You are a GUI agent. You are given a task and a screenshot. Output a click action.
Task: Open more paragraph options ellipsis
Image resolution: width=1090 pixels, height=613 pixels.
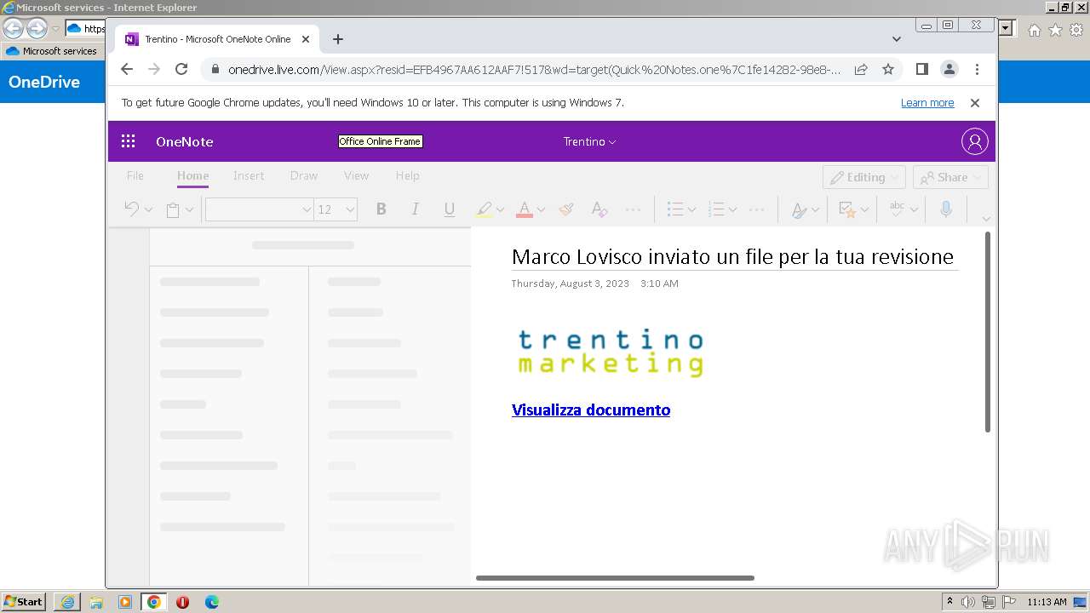(757, 209)
